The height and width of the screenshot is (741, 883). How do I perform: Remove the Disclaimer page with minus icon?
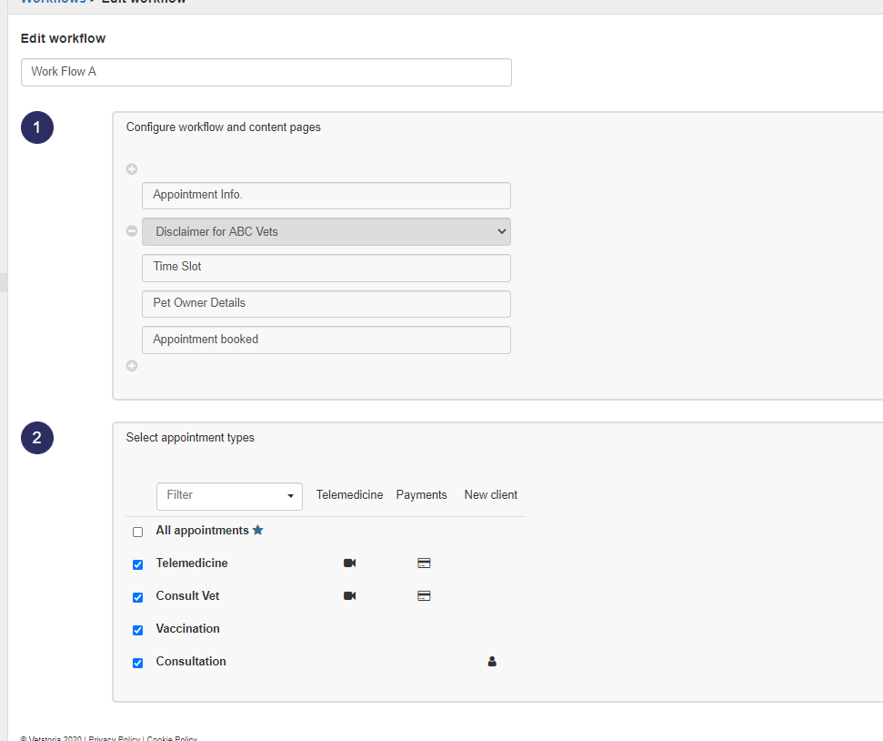point(132,231)
